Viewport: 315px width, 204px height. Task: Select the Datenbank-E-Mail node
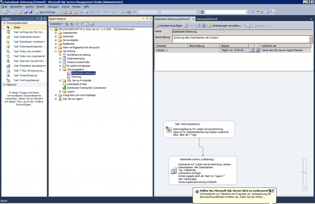(77, 84)
